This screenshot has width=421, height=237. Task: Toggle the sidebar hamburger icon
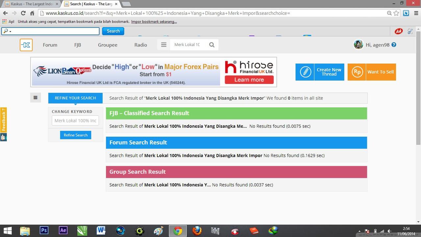pos(36,97)
